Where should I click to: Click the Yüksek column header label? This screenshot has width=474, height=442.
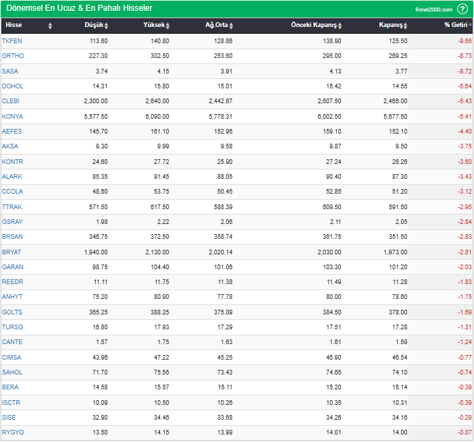[154, 25]
